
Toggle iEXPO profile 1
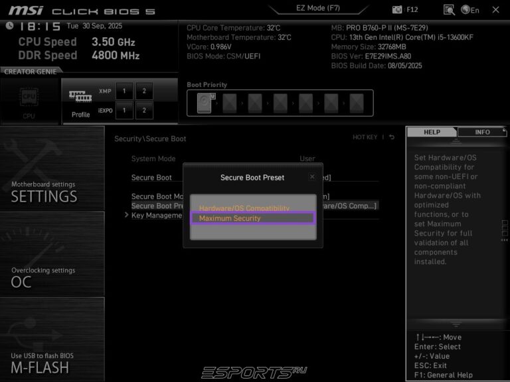[124, 110]
